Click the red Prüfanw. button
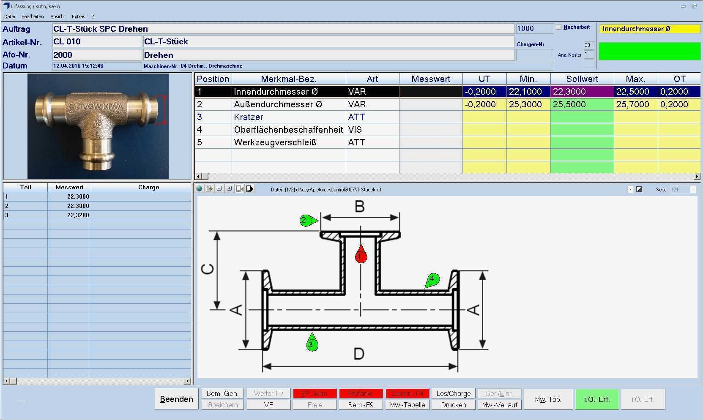 click(x=361, y=393)
